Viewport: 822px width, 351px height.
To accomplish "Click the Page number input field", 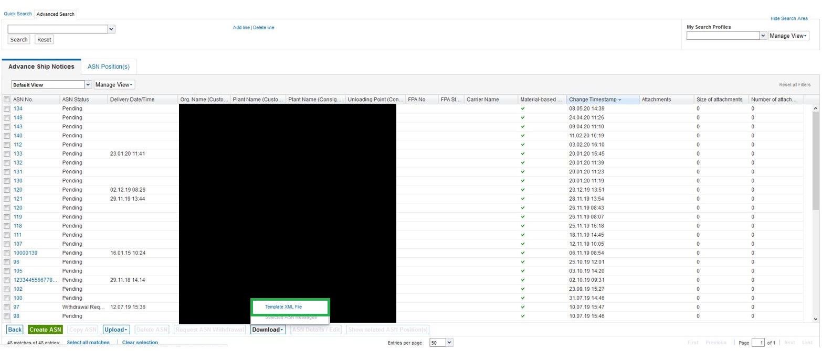I will (758, 342).
